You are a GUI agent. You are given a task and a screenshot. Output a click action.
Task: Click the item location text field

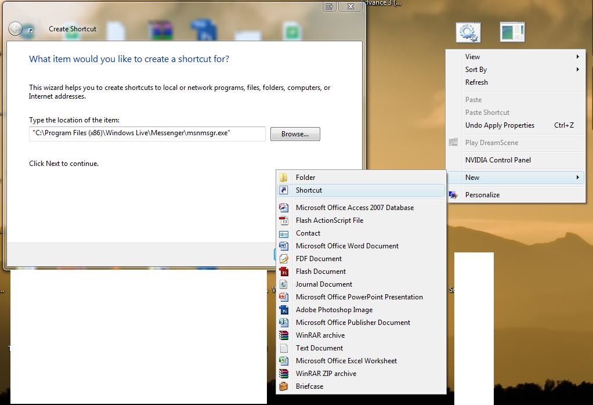pos(147,134)
